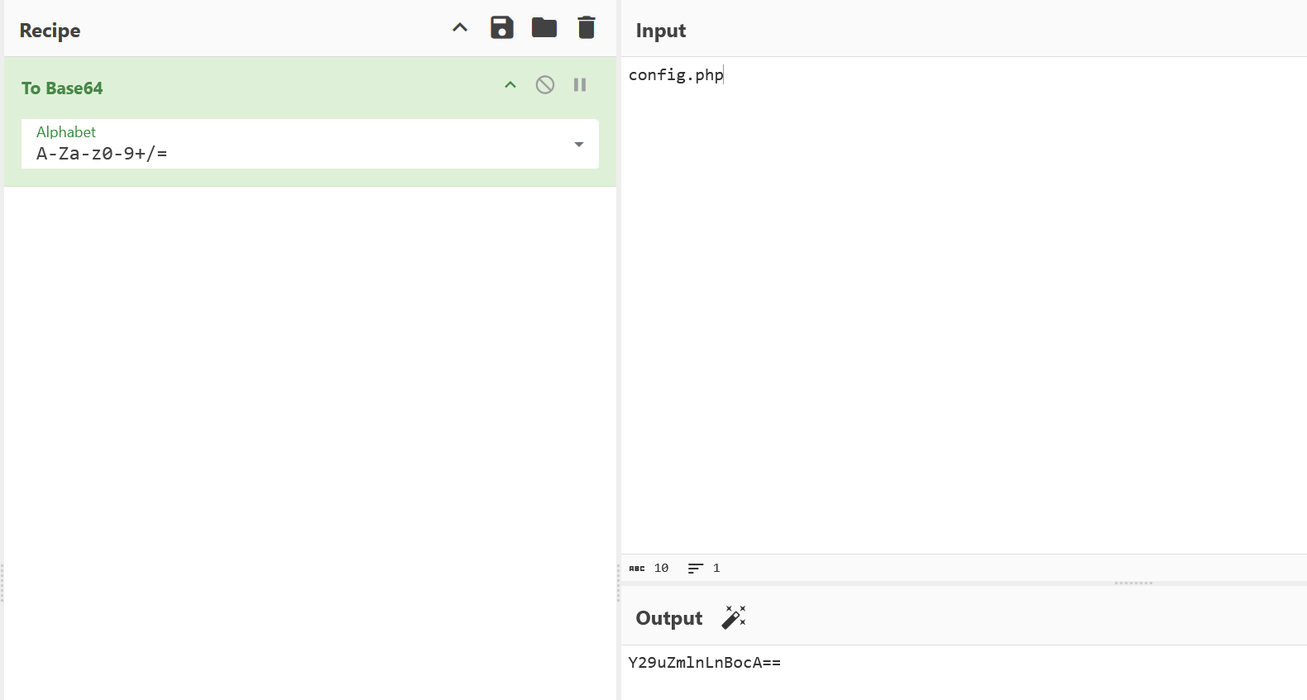Select the Output pane heading
1307x700 pixels.
click(669, 618)
